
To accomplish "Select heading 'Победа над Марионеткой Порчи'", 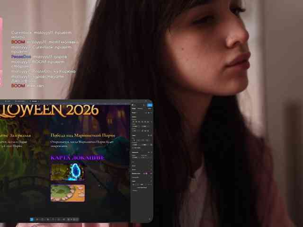I will [x=83, y=136].
